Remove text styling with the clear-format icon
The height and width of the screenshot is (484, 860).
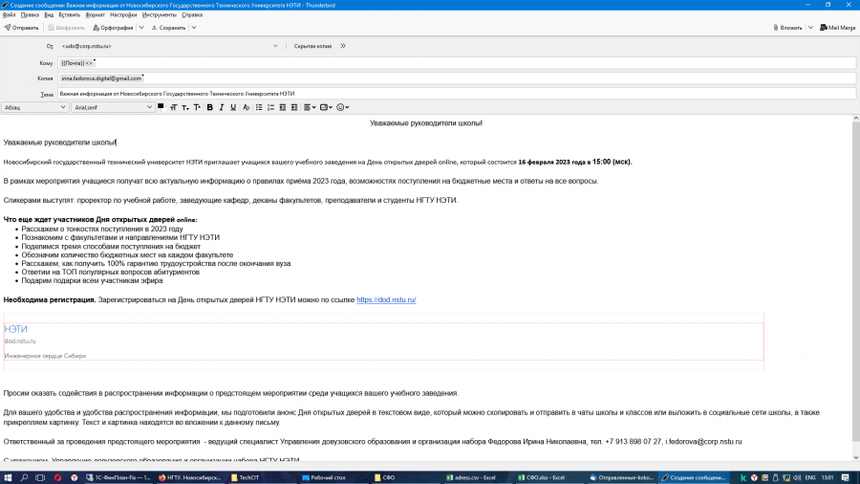(246, 107)
